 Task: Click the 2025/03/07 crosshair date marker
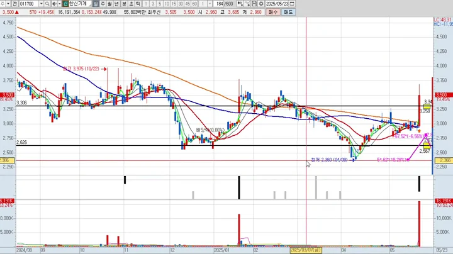[x=306, y=250]
